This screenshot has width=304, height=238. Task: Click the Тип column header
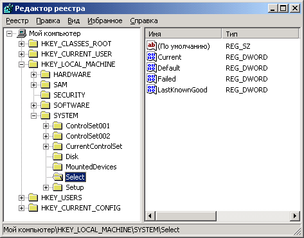(260, 34)
